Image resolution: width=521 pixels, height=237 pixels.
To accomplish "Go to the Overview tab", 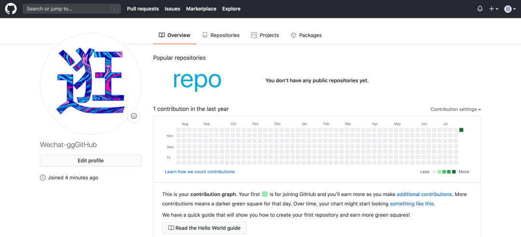I will pyautogui.click(x=175, y=35).
